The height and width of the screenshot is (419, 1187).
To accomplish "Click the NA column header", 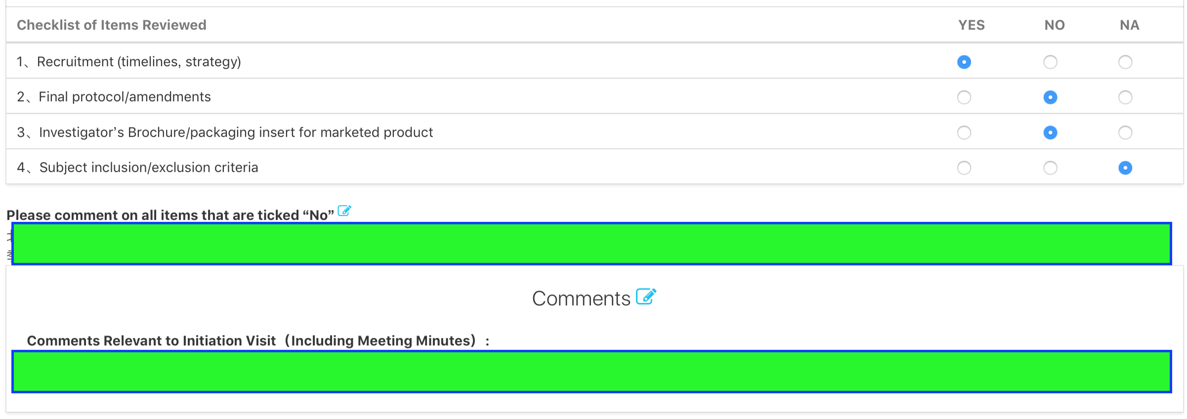I will (1129, 25).
